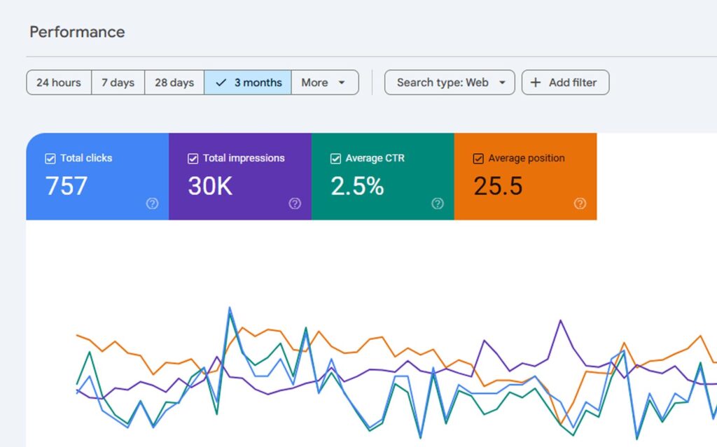Open the help icon on Total impressions card
Screen dimensions: 717x447
(295, 204)
